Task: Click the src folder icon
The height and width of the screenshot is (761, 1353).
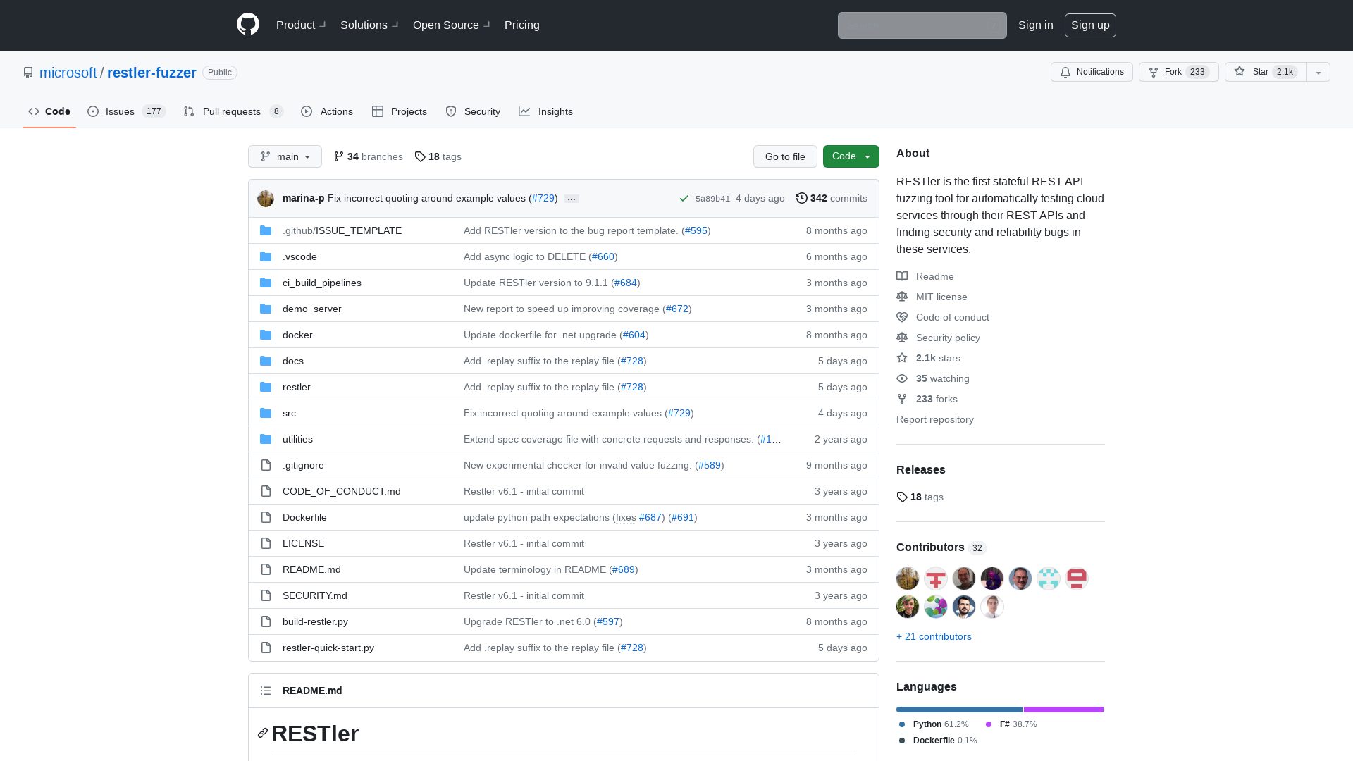Action: 266,413
